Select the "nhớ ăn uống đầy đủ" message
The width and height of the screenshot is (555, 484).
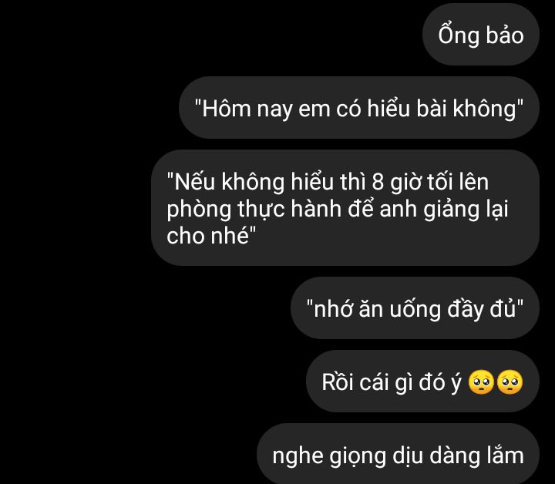click(x=415, y=308)
